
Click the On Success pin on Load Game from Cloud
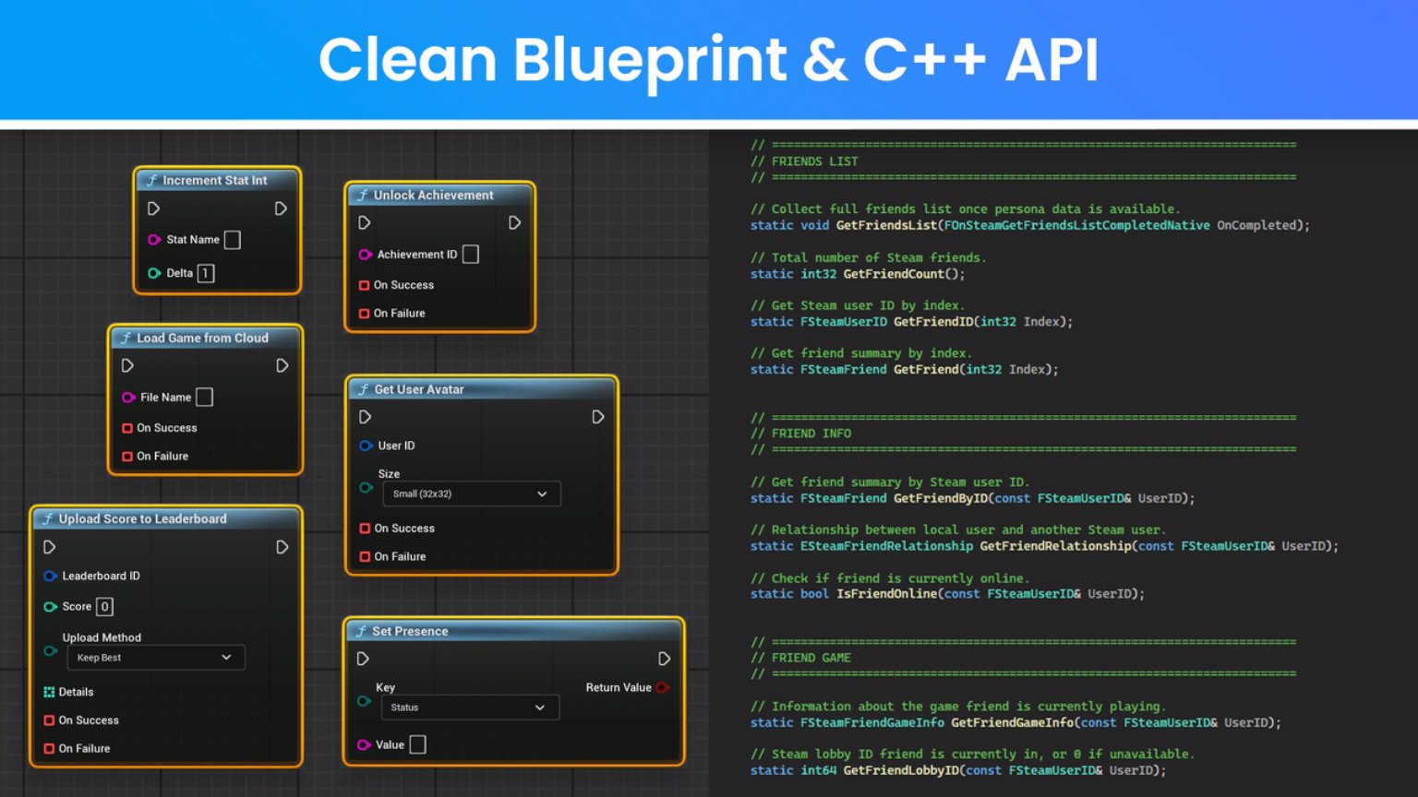pyautogui.click(x=127, y=428)
